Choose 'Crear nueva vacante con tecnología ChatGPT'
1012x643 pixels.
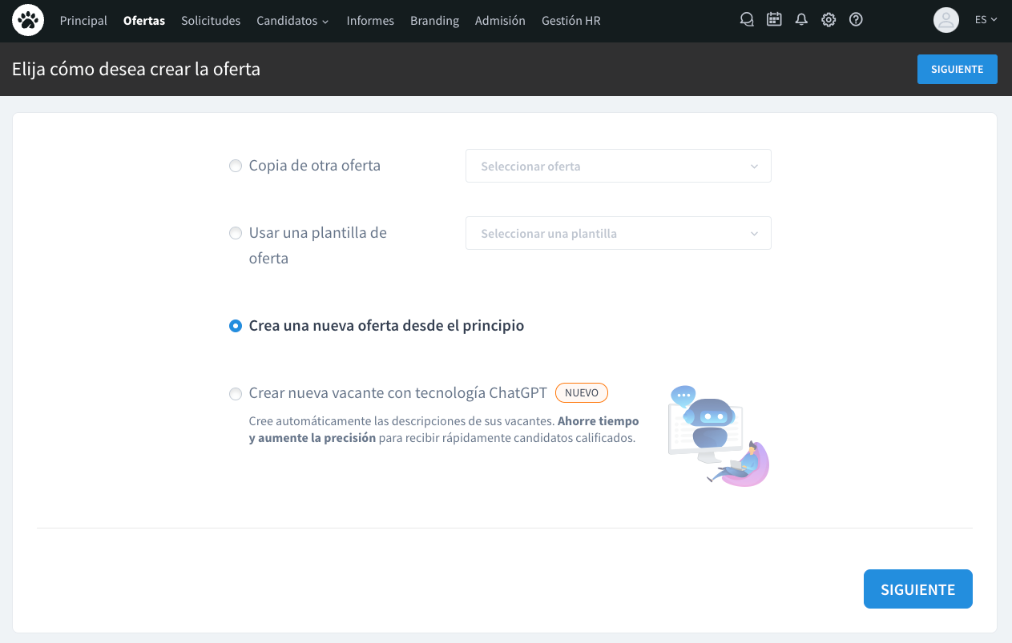point(236,393)
